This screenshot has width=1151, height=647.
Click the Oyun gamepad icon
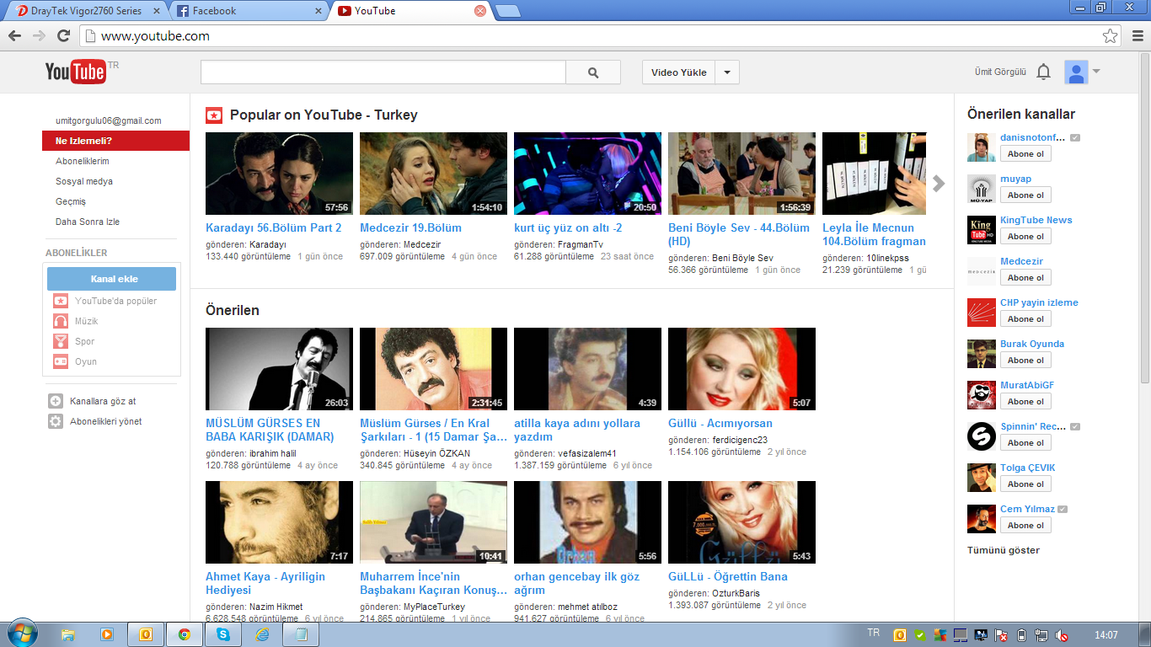(61, 361)
